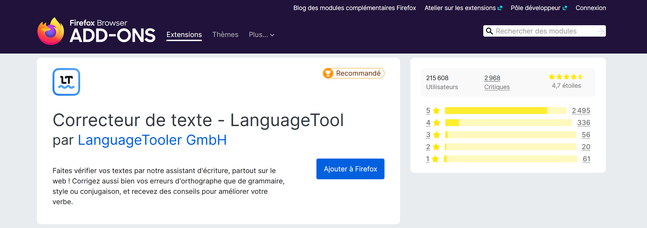The width and height of the screenshot is (647, 228).
Task: Click the Correcteur de texte - LanguageTool title
Action: point(198,120)
